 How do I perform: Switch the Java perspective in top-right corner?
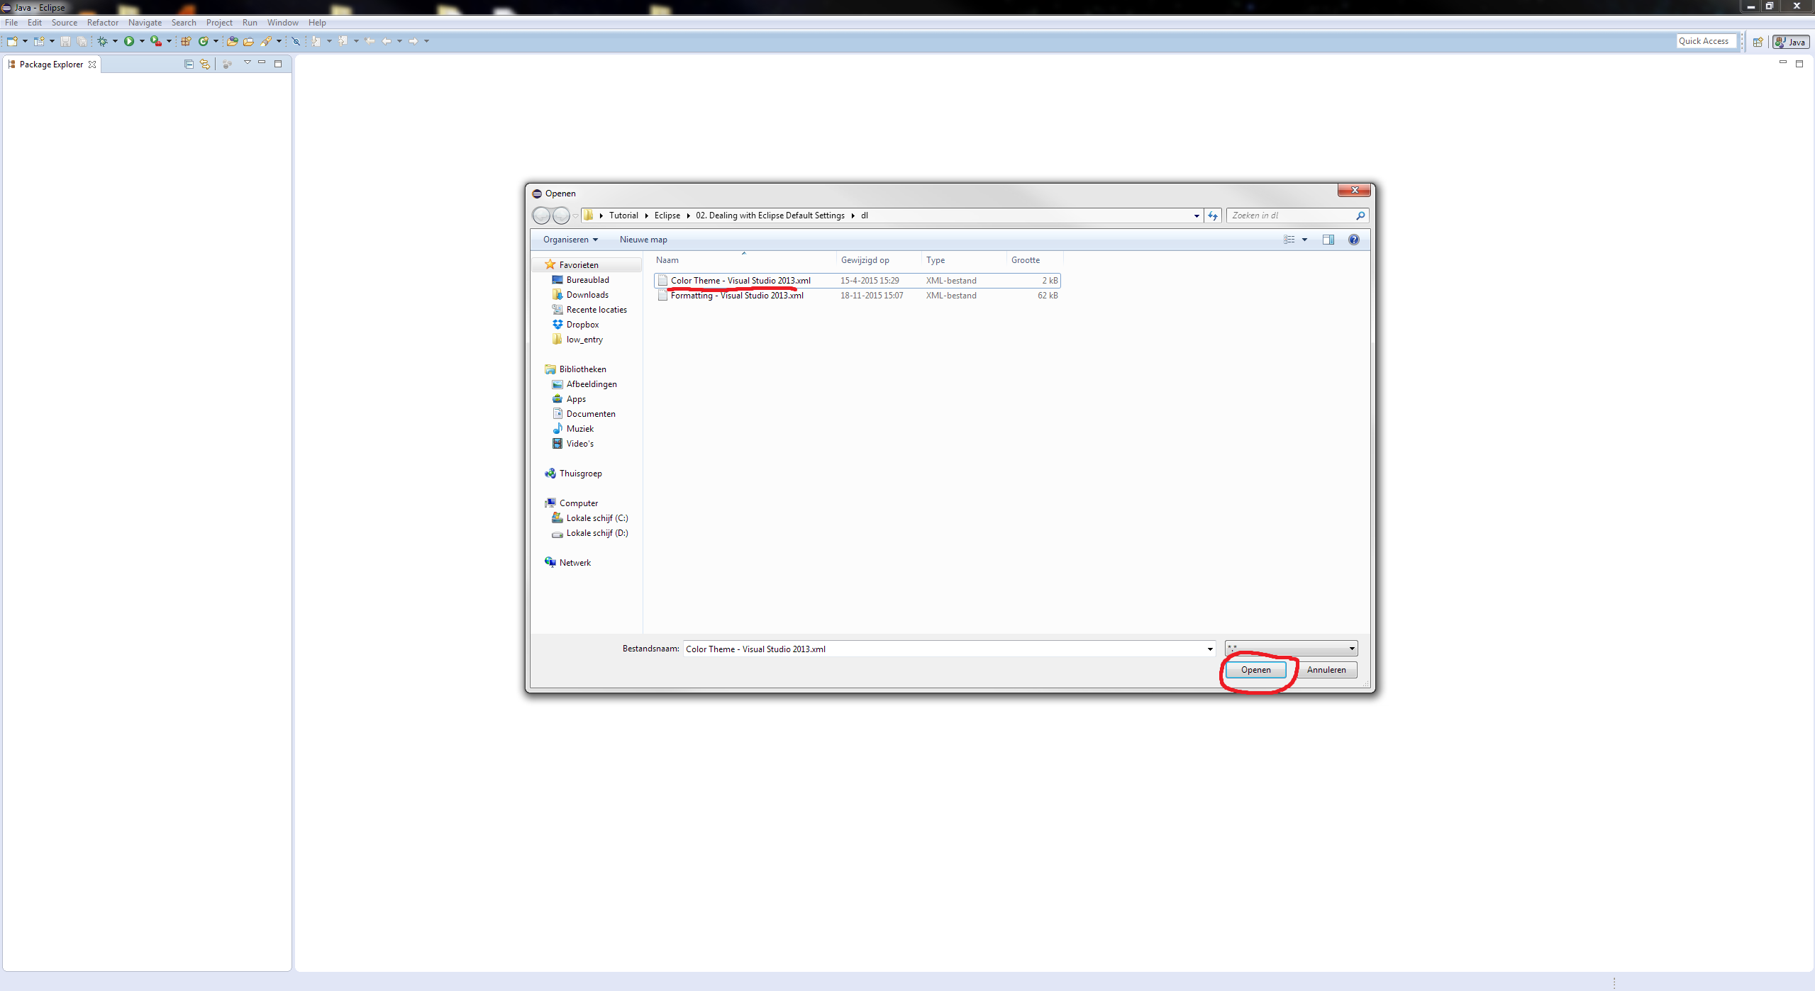(1790, 41)
